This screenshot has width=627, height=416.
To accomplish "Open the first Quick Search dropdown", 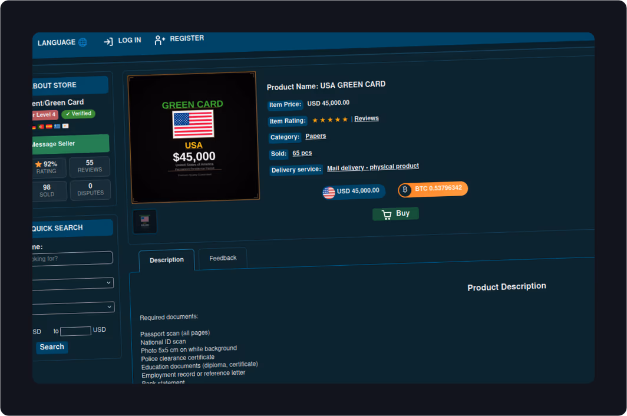I will click(x=74, y=283).
